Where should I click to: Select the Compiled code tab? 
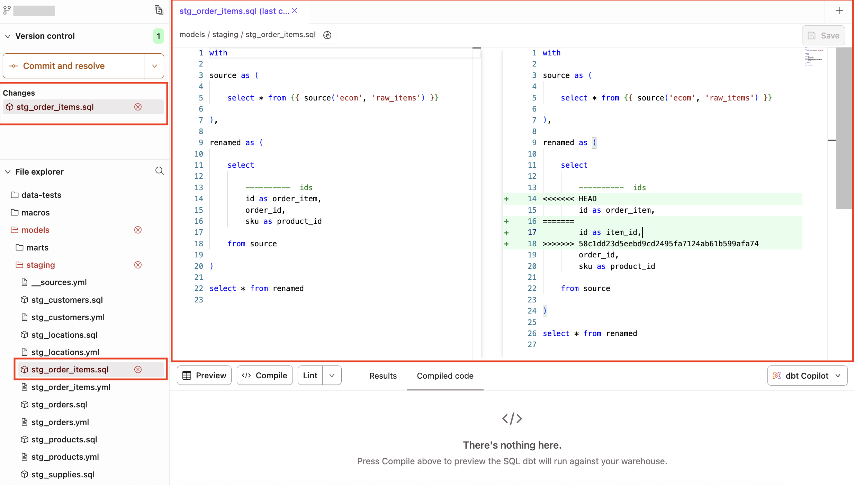(x=445, y=376)
